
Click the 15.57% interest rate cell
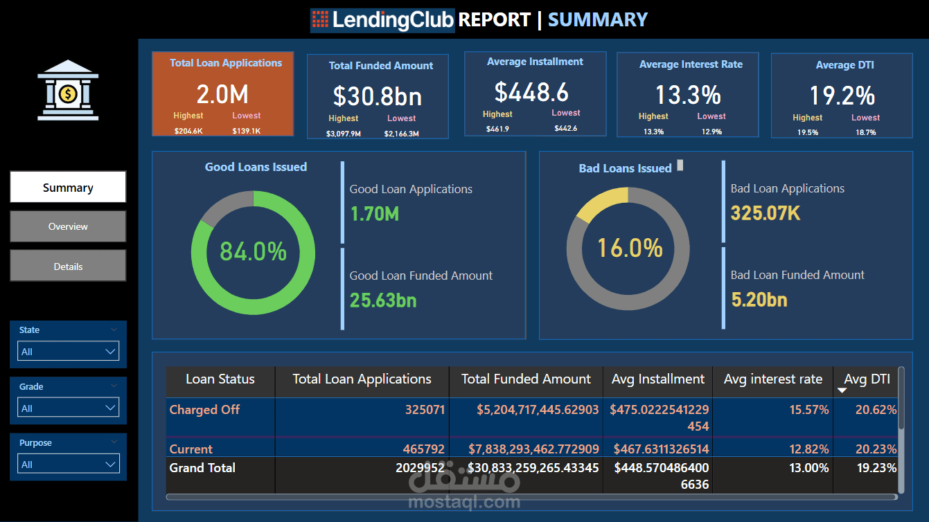809,410
